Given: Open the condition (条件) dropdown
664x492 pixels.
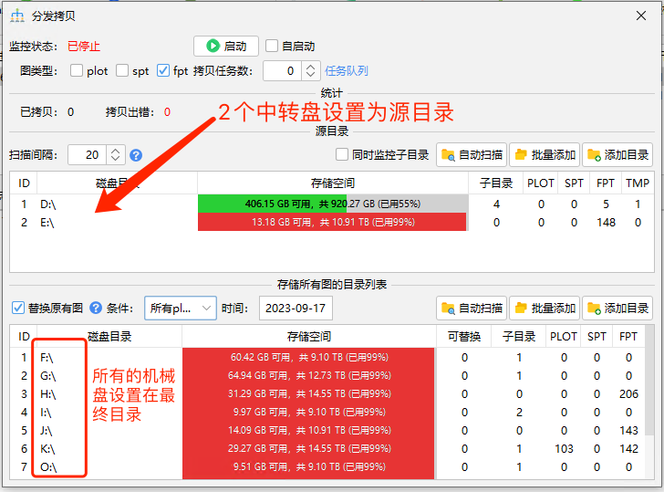Looking at the screenshot, I should (180, 308).
